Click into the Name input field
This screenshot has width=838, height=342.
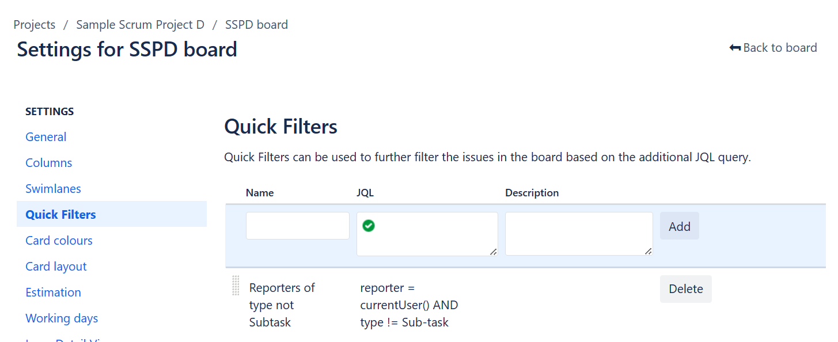pos(297,225)
